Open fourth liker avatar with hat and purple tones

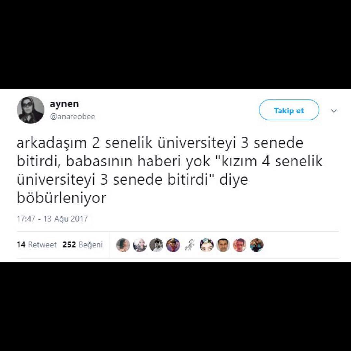[x=173, y=245]
